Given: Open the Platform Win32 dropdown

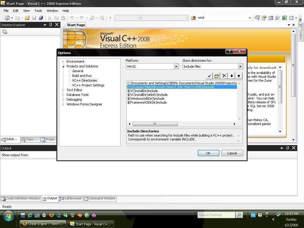Looking at the screenshot, I should coord(176,66).
